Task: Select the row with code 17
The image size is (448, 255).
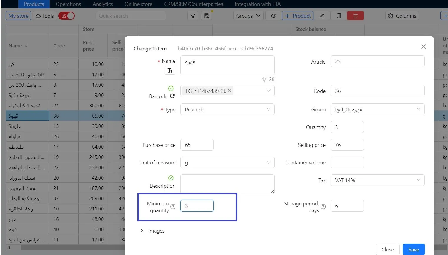Action: [65, 147]
